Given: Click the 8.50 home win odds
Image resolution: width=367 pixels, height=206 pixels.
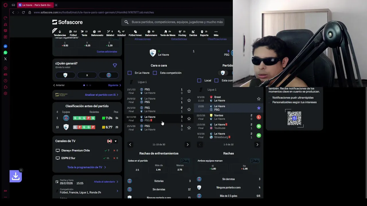Looking at the screenshot, I should [x=65, y=44].
